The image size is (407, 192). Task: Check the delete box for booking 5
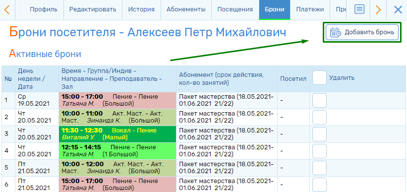click(x=319, y=168)
